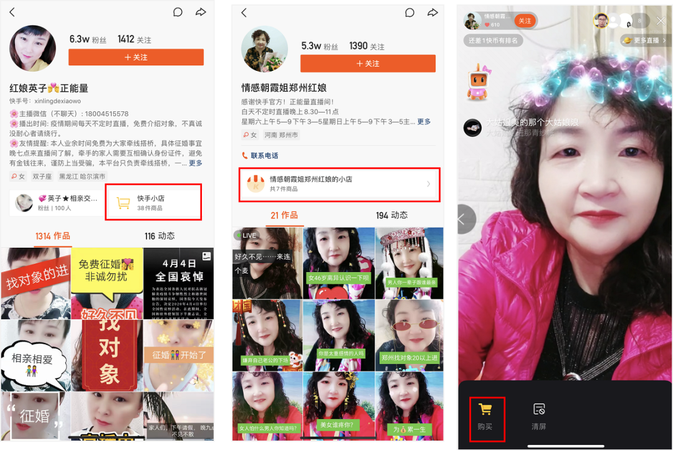Image resolution: width=673 pixels, height=450 pixels.
Task: Open 情感朝霞姐郑州红娘的小店 shop entry
Action: (340, 184)
